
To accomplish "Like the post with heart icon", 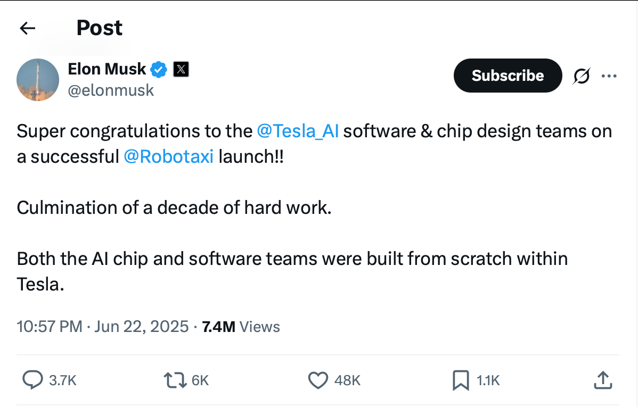I will (318, 380).
